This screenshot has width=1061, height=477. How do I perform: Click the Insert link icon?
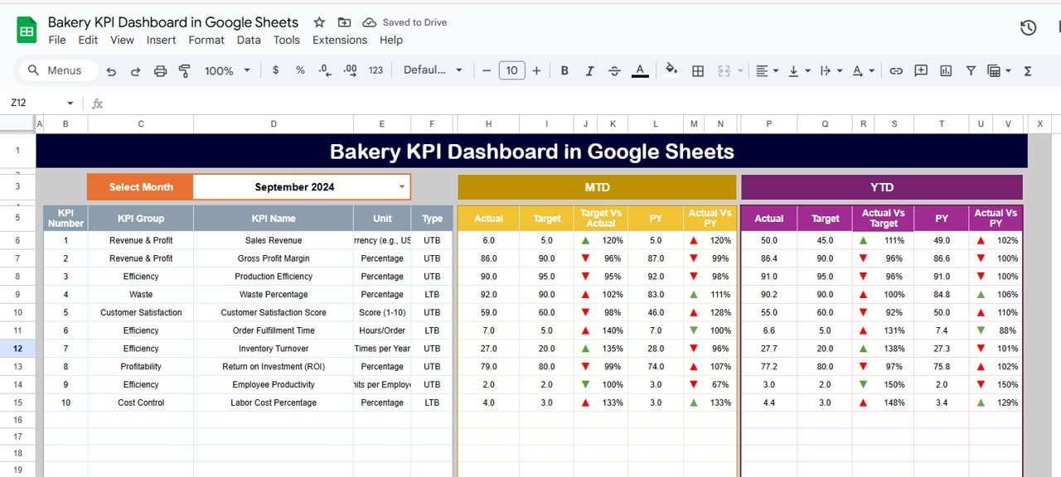point(896,71)
